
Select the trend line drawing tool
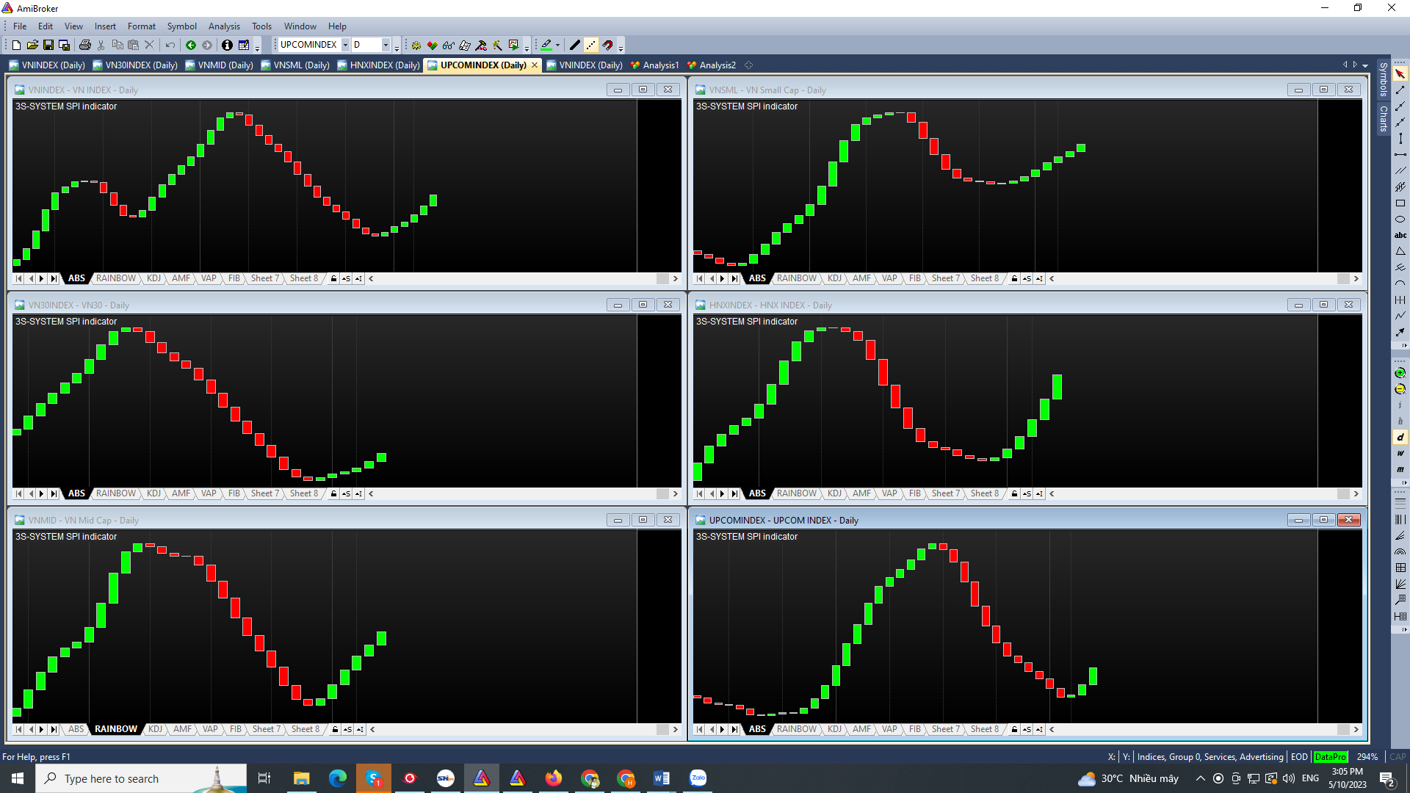[1400, 90]
